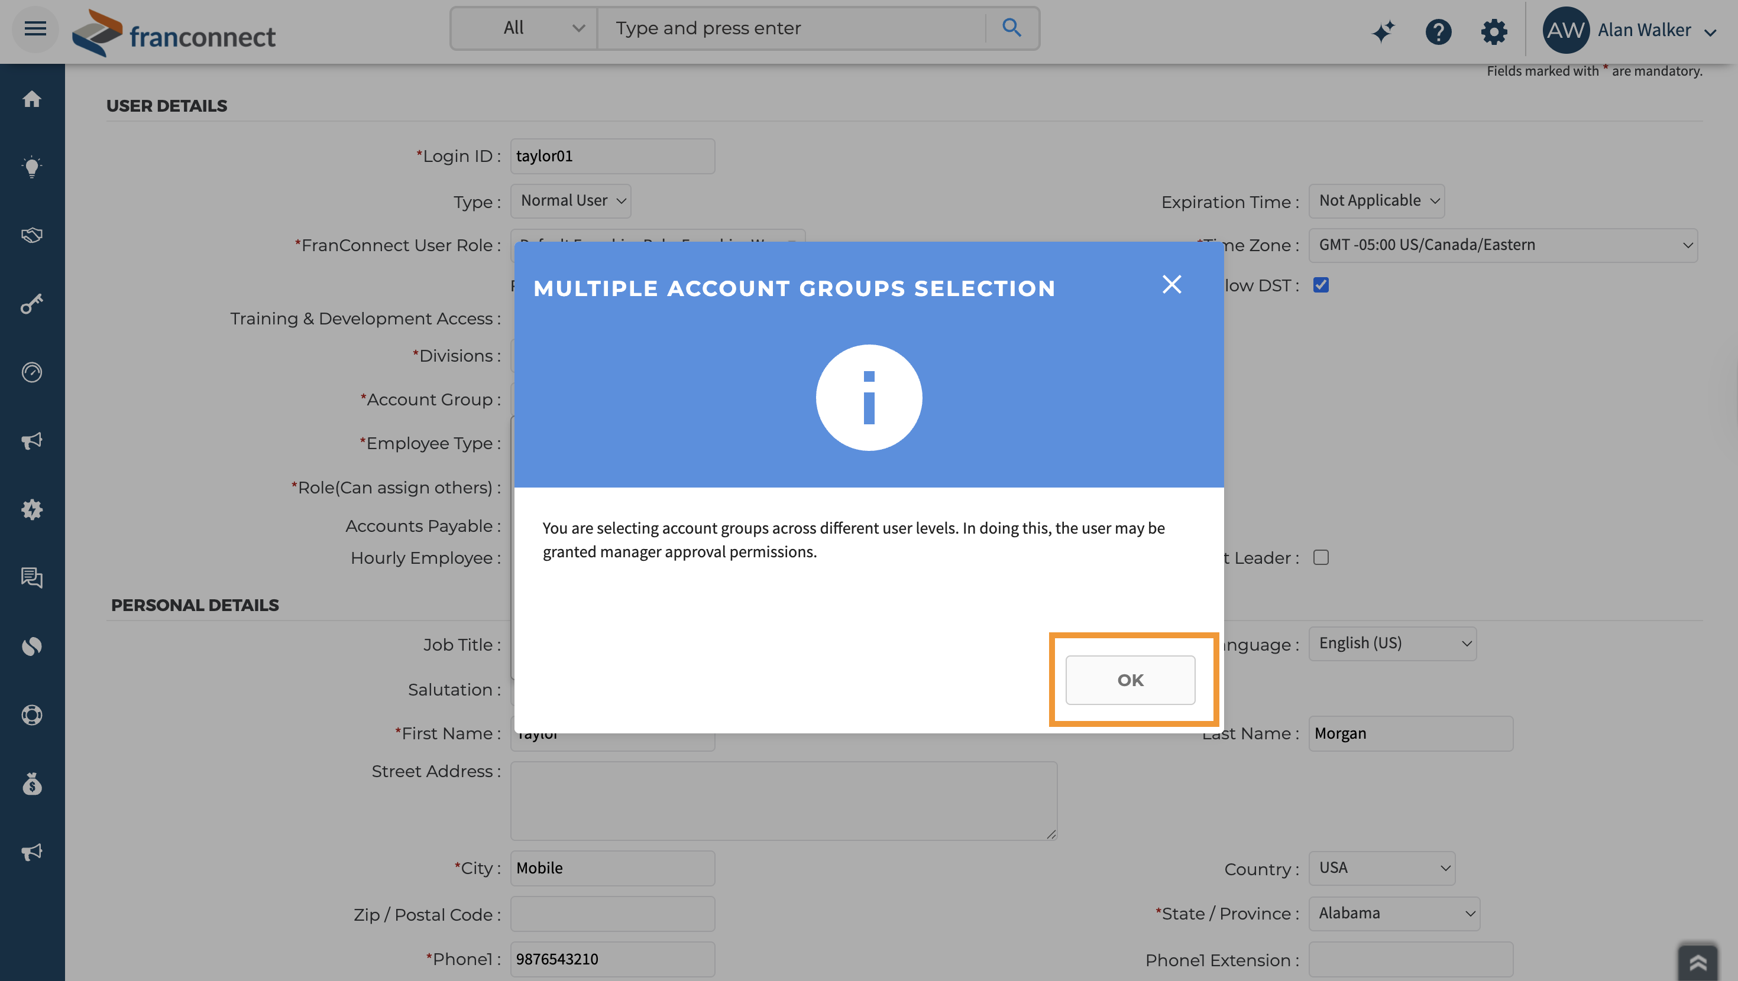Expand the Time Zone dropdown
This screenshot has width=1738, height=981.
pyautogui.click(x=1503, y=245)
